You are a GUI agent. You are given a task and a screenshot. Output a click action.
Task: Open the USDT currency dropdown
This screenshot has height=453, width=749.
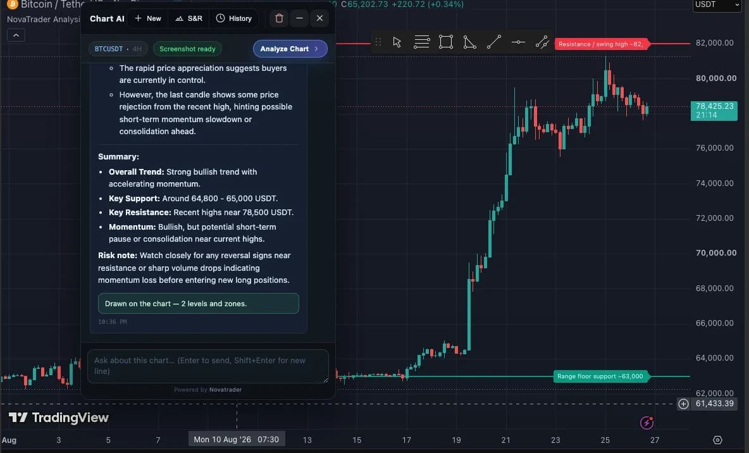point(717,5)
